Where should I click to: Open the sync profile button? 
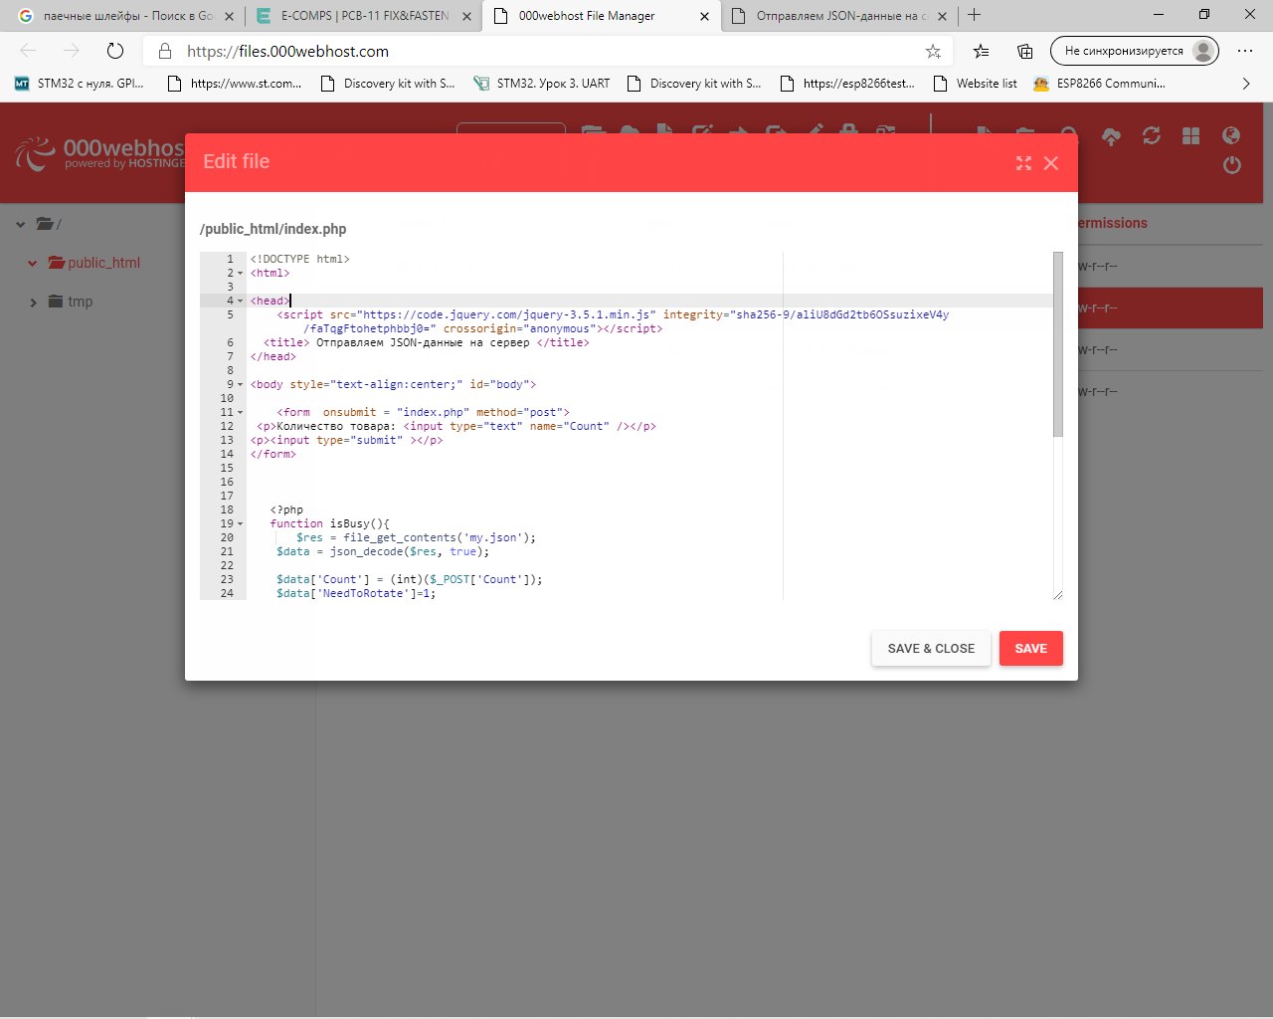click(1135, 51)
